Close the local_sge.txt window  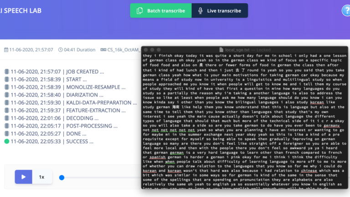146,50
